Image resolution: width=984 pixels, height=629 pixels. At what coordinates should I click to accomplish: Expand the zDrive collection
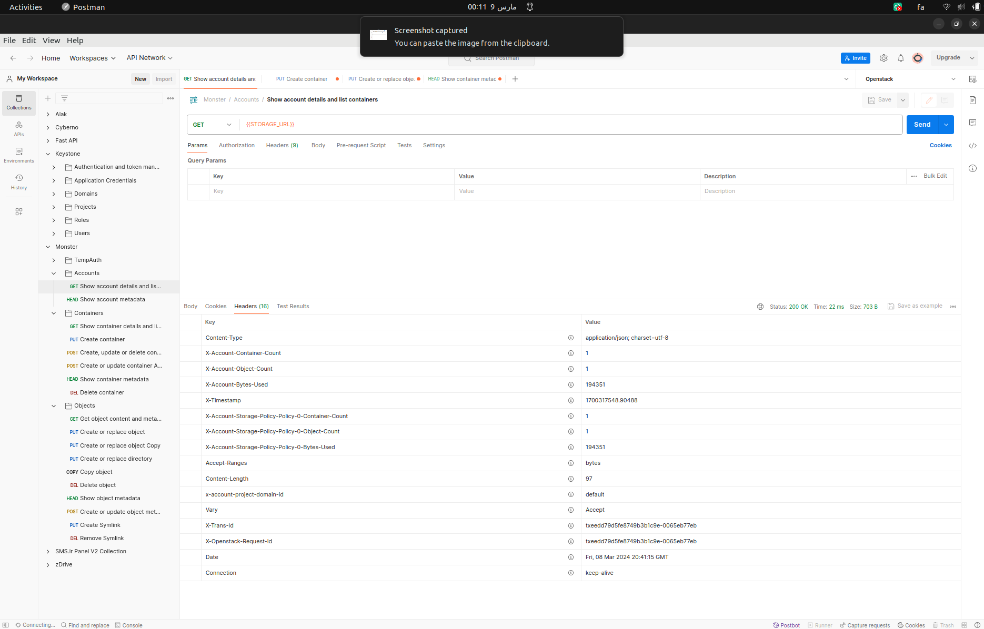48,565
